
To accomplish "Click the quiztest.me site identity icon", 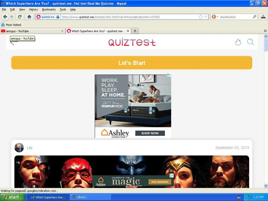I will pyautogui.click(x=39, y=17).
